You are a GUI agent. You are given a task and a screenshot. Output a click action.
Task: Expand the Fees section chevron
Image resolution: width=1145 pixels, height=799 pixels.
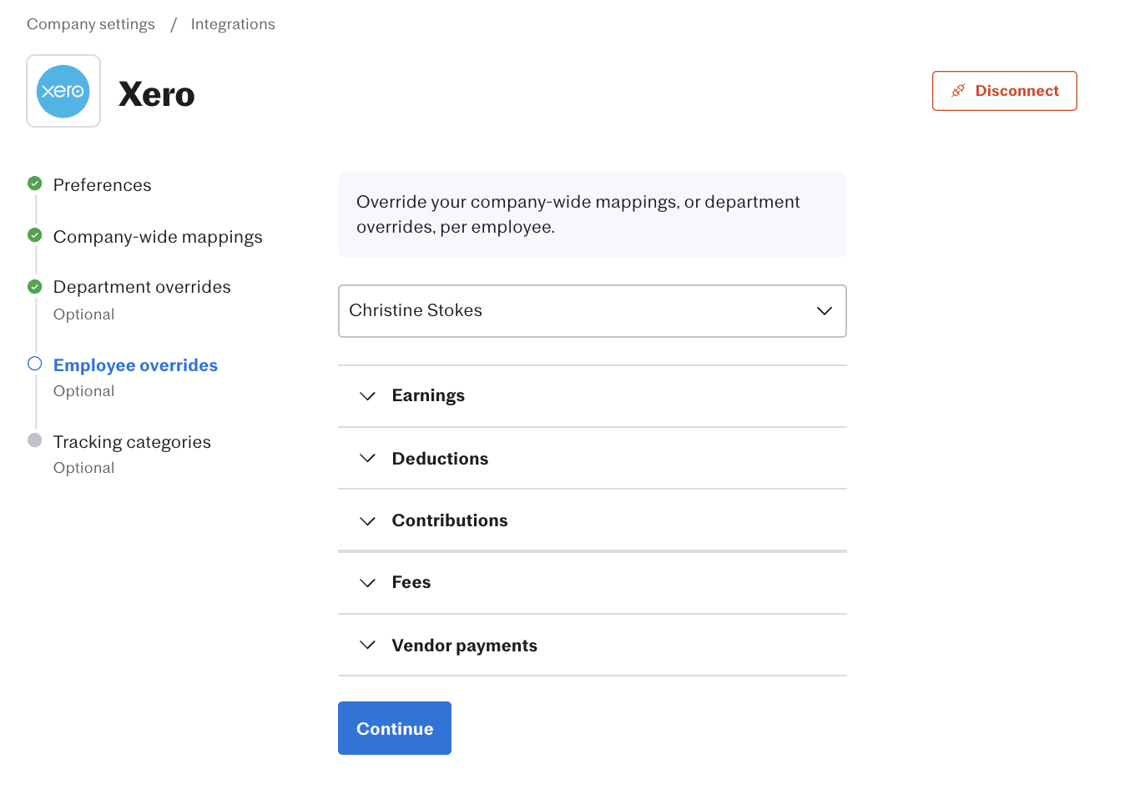tap(367, 583)
